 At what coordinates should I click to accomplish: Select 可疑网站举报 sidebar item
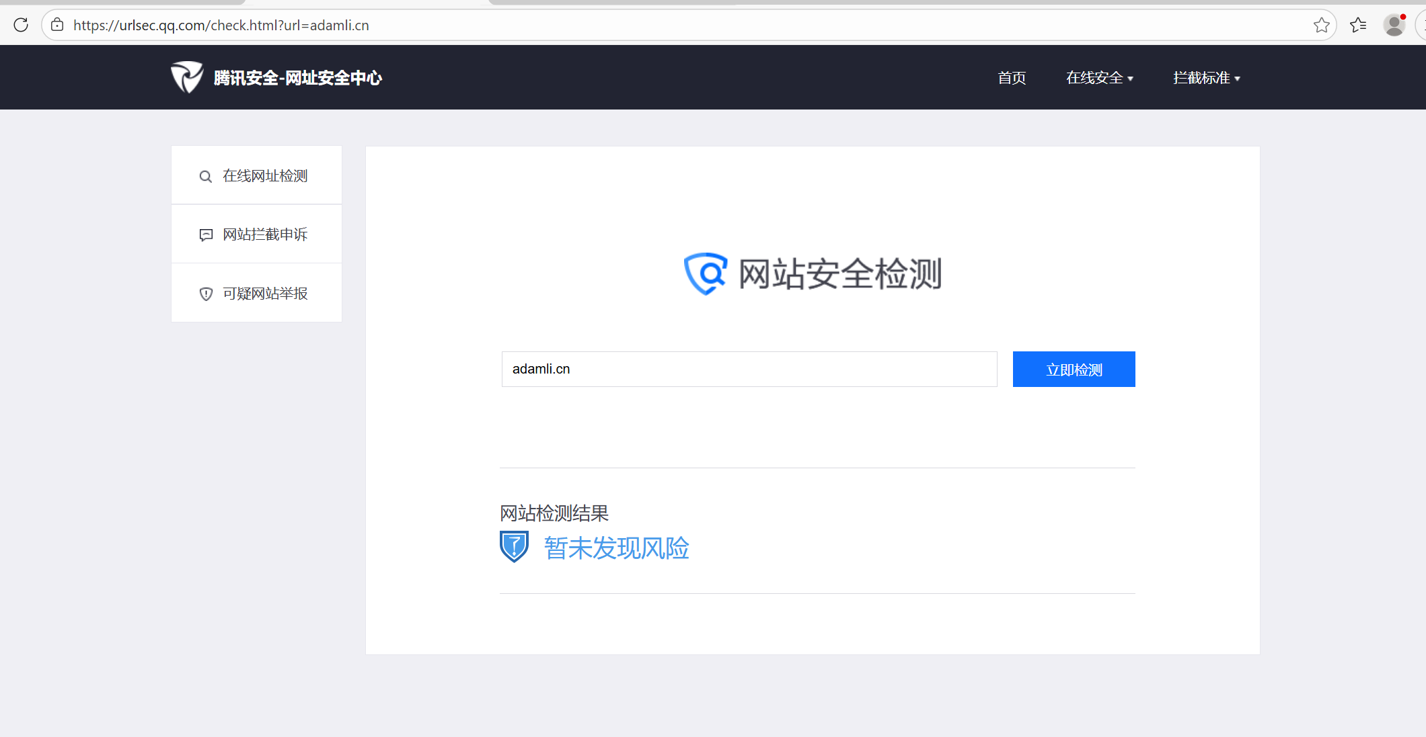click(x=265, y=294)
